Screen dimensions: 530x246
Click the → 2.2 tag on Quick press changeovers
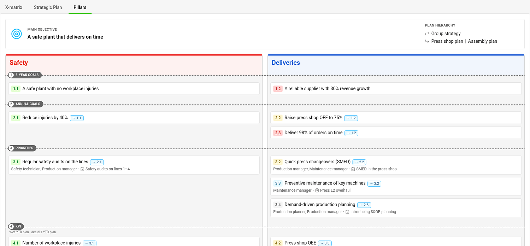click(359, 162)
